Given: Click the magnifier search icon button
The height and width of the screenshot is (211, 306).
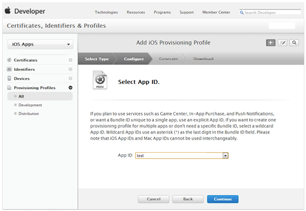Looking at the screenshot, I should tap(294, 43).
